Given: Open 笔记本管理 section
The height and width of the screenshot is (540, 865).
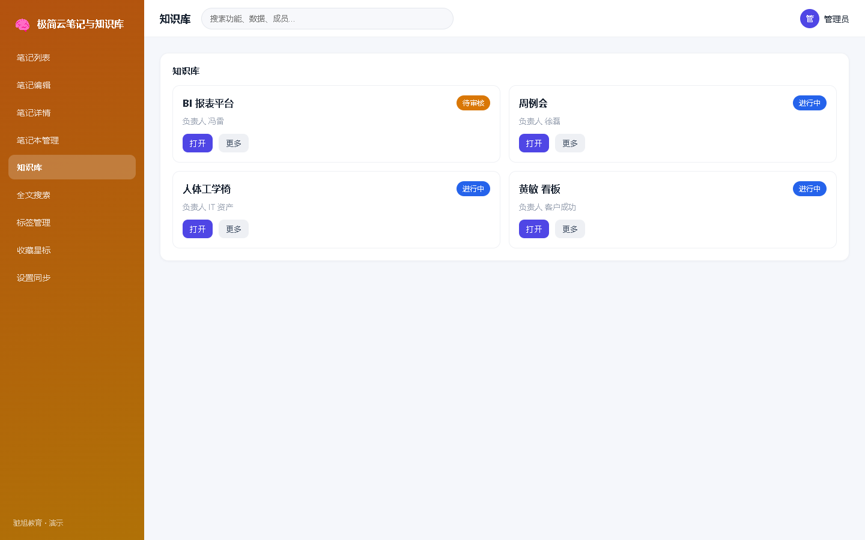Looking at the screenshot, I should coord(72,140).
